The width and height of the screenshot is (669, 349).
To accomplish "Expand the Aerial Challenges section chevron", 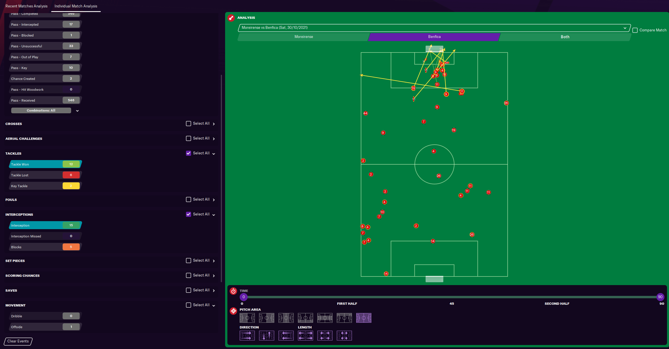I will coord(214,139).
